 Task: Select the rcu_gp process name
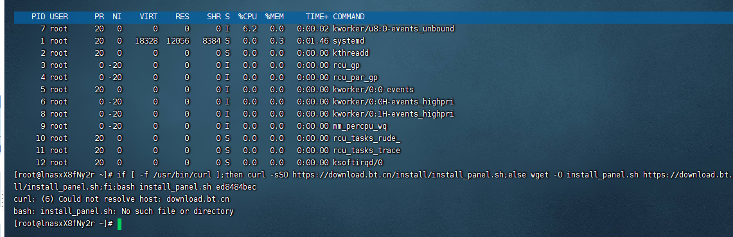click(346, 65)
